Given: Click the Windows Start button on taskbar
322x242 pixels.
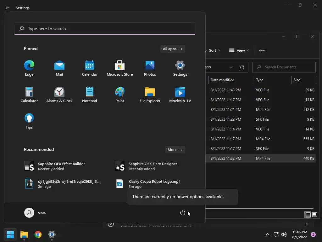Looking at the screenshot, I should pos(10,234).
